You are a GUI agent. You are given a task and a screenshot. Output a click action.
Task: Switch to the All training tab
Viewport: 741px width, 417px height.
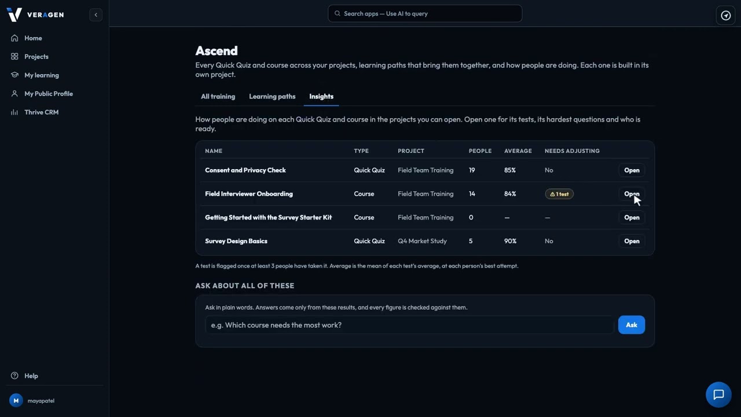pyautogui.click(x=218, y=97)
